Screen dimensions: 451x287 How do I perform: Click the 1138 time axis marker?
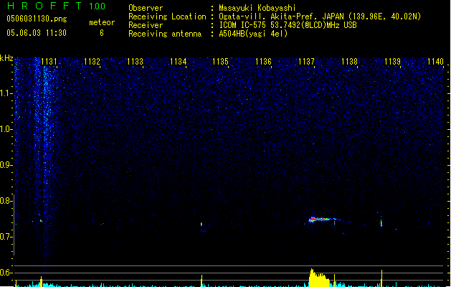pyautogui.click(x=349, y=62)
